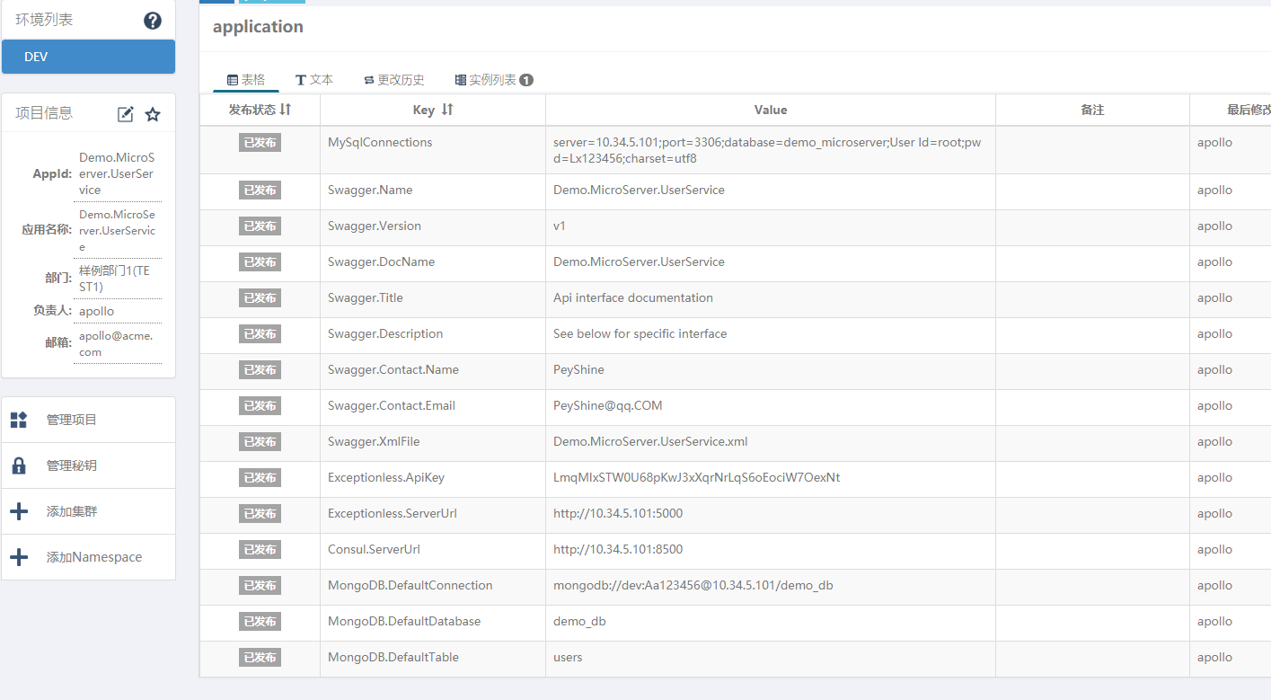Click the 已发布 badge on the MySqlConnections row
The height and width of the screenshot is (700, 1271).
pyautogui.click(x=260, y=143)
